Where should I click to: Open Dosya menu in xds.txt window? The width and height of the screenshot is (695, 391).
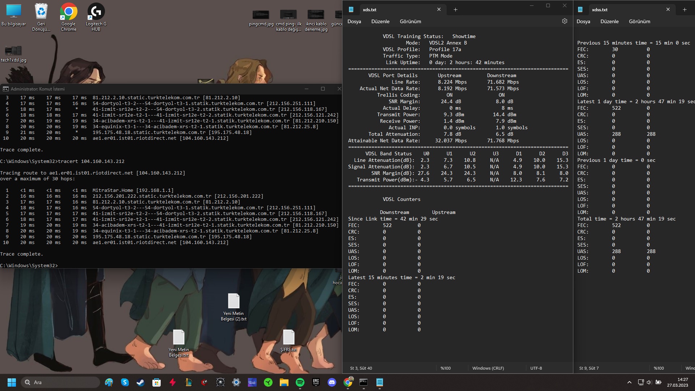[354, 21]
